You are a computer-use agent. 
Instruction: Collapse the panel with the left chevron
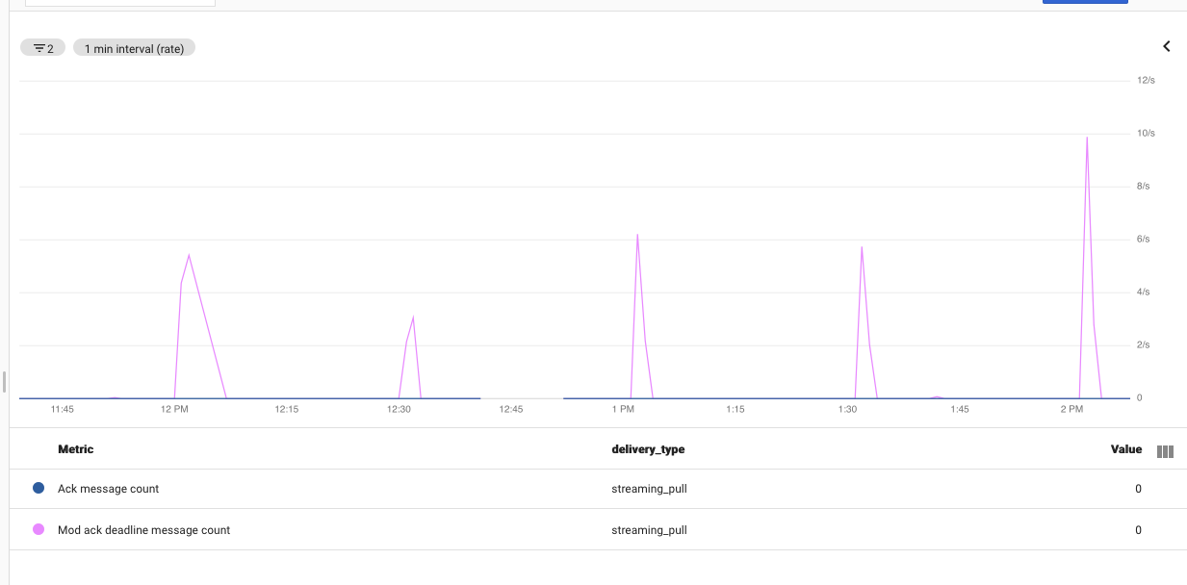1167,46
